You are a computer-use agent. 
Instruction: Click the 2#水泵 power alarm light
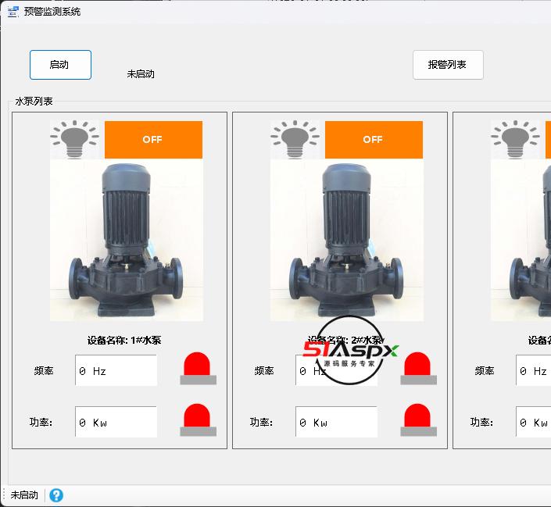[x=418, y=420]
